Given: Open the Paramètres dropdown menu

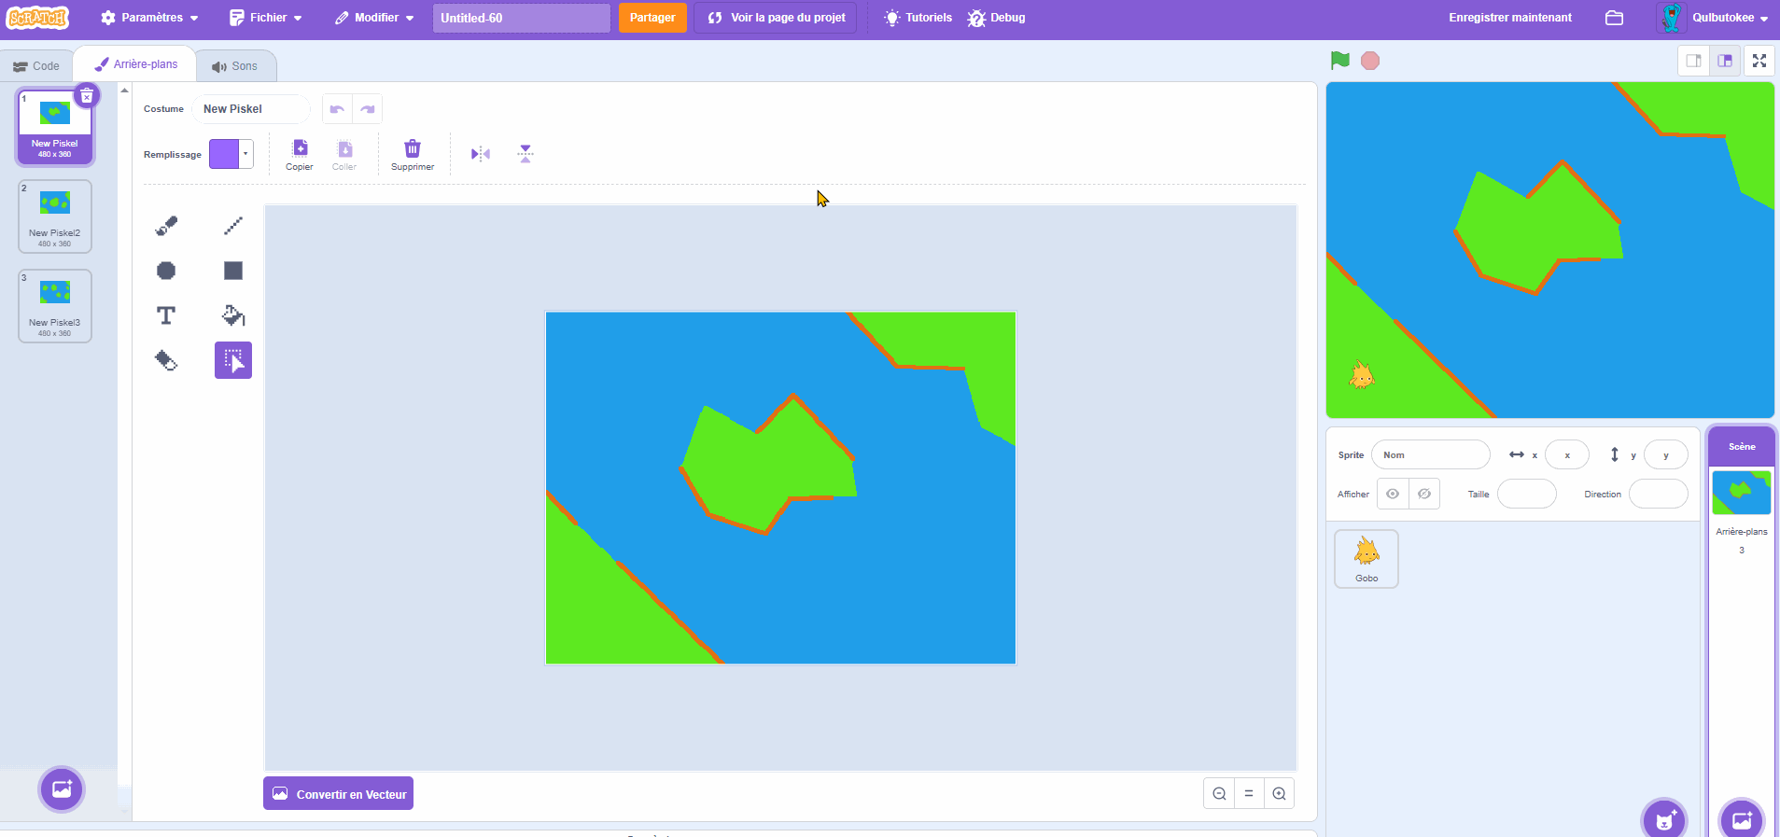Looking at the screenshot, I should click(149, 18).
